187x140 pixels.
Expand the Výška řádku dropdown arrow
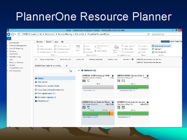(134, 46)
